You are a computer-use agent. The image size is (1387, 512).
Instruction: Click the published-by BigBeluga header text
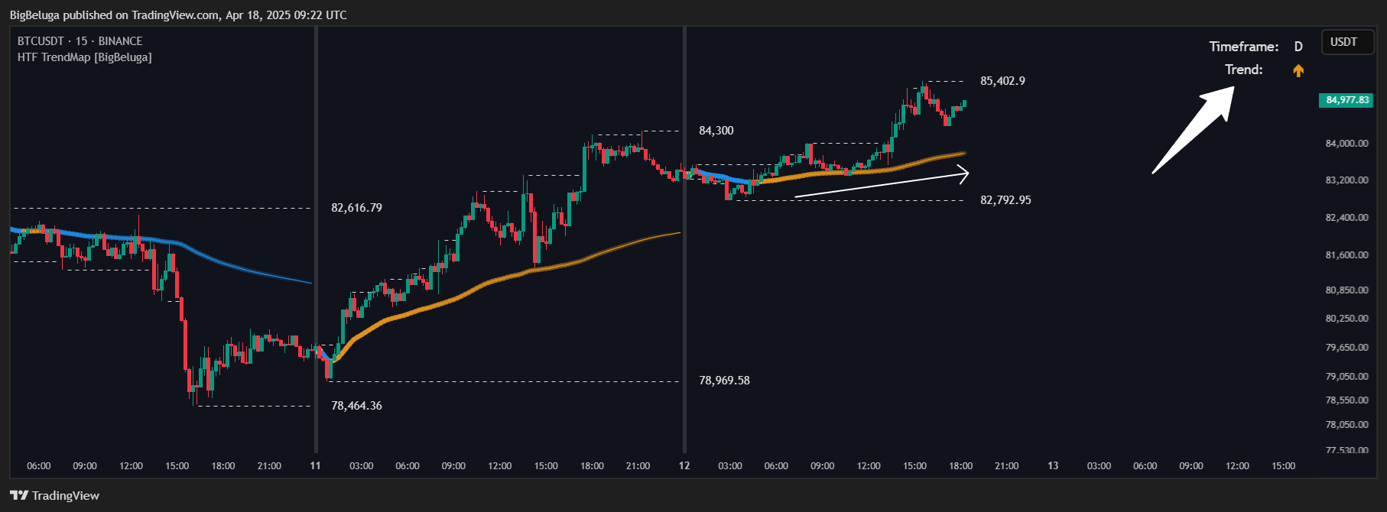[178, 15]
